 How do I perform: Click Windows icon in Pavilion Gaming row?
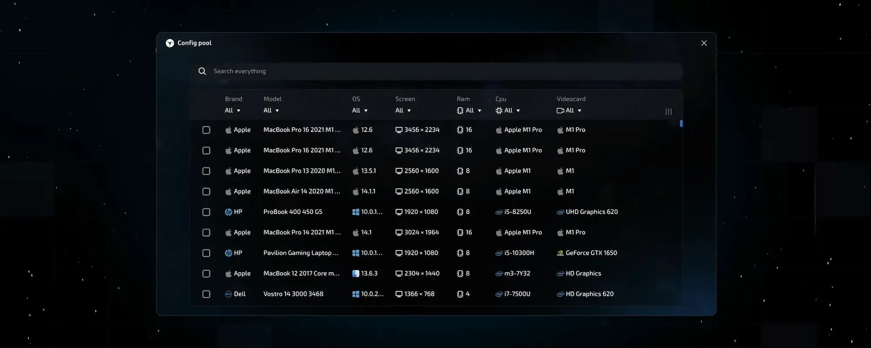(x=356, y=253)
